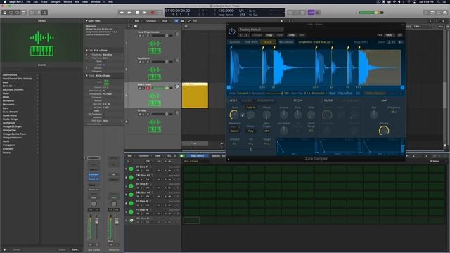Click the rewind transport button
Viewport: 450px width, 253px height.
122,13
